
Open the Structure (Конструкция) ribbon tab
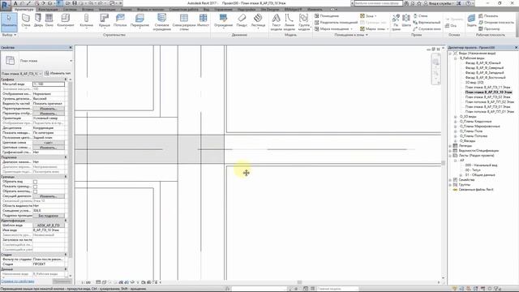click(x=48, y=9)
